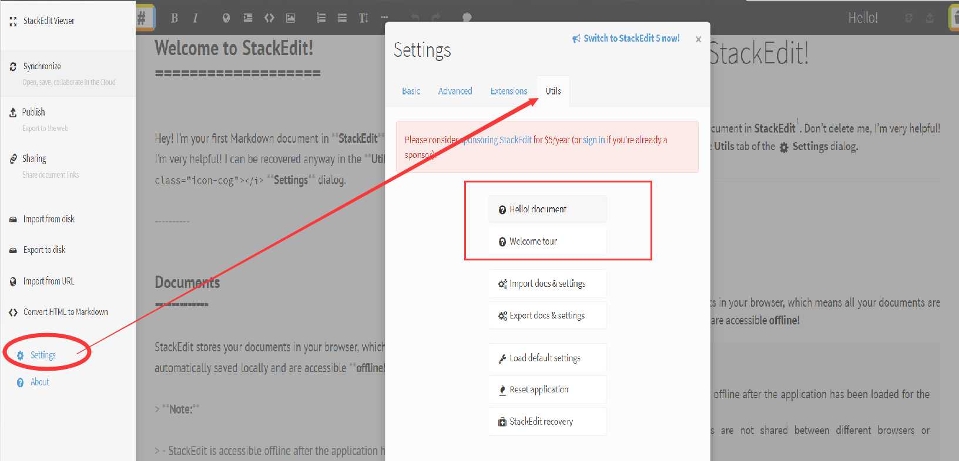959x461 pixels.
Task: Click the Synchronize refresh icon in the sidebar
Action: tap(13, 67)
